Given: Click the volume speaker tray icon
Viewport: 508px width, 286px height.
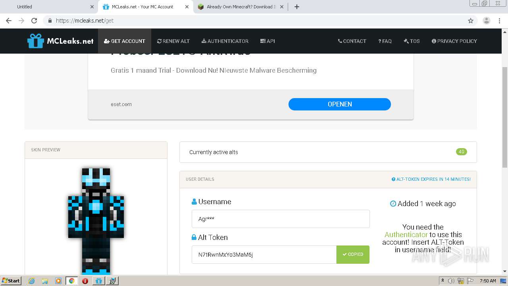Looking at the screenshot, I should click(x=451, y=281).
